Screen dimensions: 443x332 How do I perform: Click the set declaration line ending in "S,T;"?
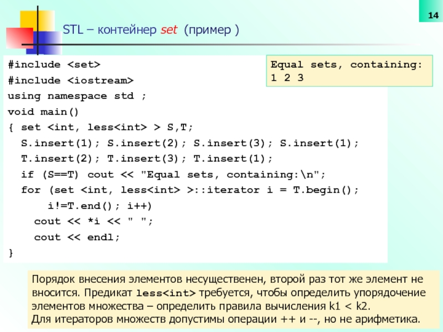[x=100, y=127]
